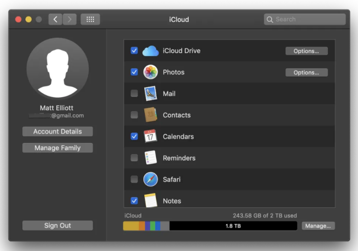Enable the Reminders checkbox
This screenshot has width=358, height=251.
tap(134, 158)
